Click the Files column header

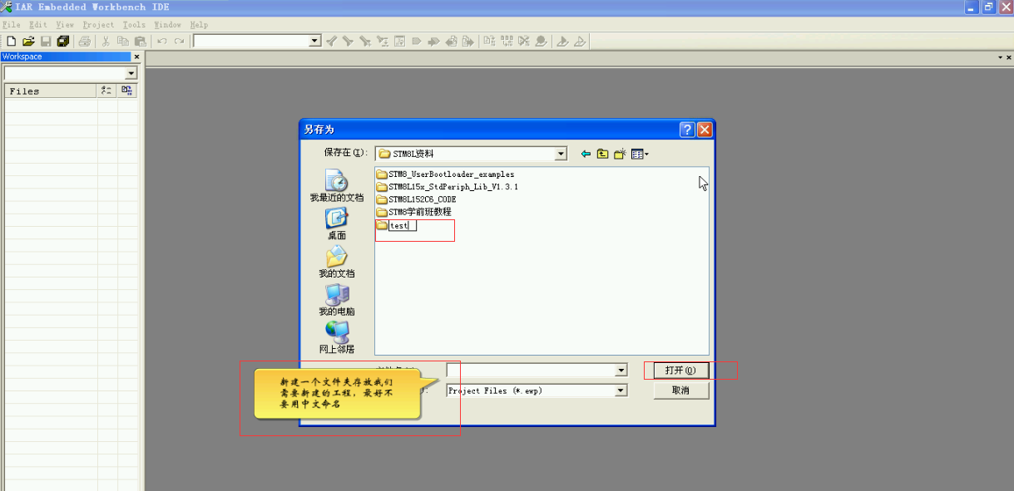pyautogui.click(x=51, y=91)
